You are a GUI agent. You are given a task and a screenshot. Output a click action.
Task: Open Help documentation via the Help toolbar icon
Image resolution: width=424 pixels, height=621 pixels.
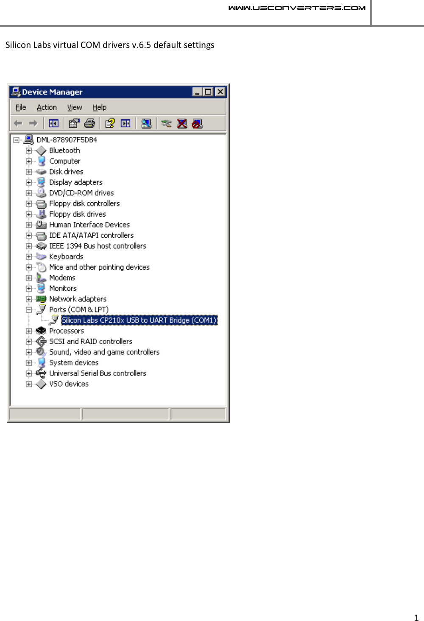109,123
